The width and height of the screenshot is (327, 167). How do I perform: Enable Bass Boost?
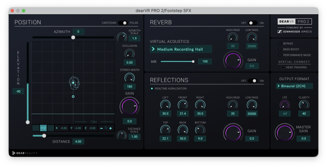280,49
